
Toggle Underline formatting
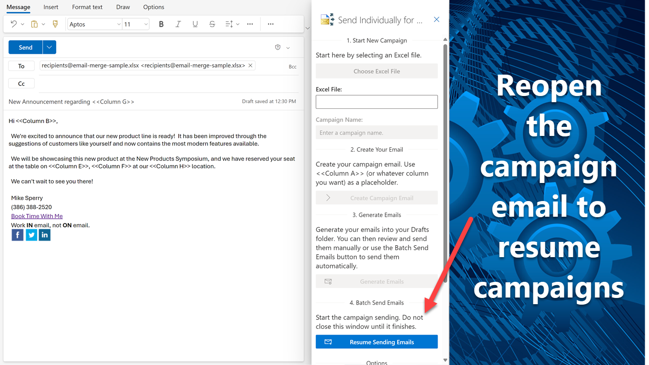195,24
